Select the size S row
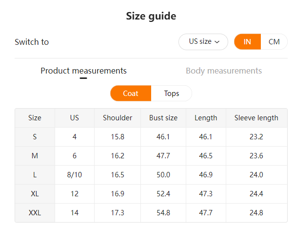This screenshot has width=294, height=226. coord(35,137)
